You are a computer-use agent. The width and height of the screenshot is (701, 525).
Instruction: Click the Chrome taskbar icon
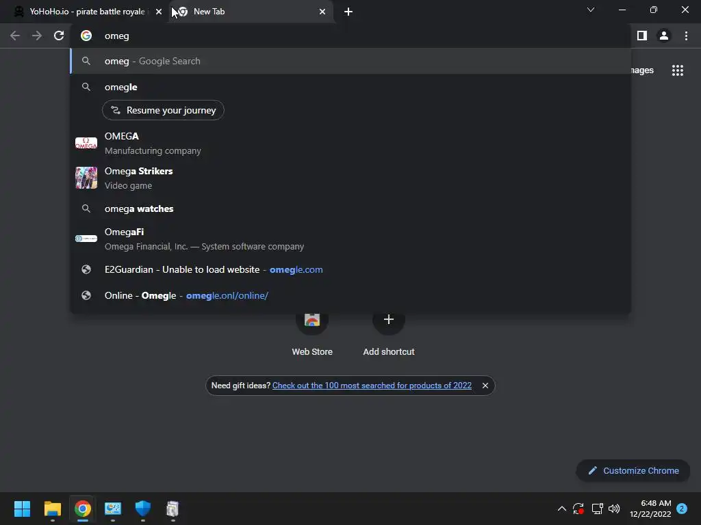(83, 509)
